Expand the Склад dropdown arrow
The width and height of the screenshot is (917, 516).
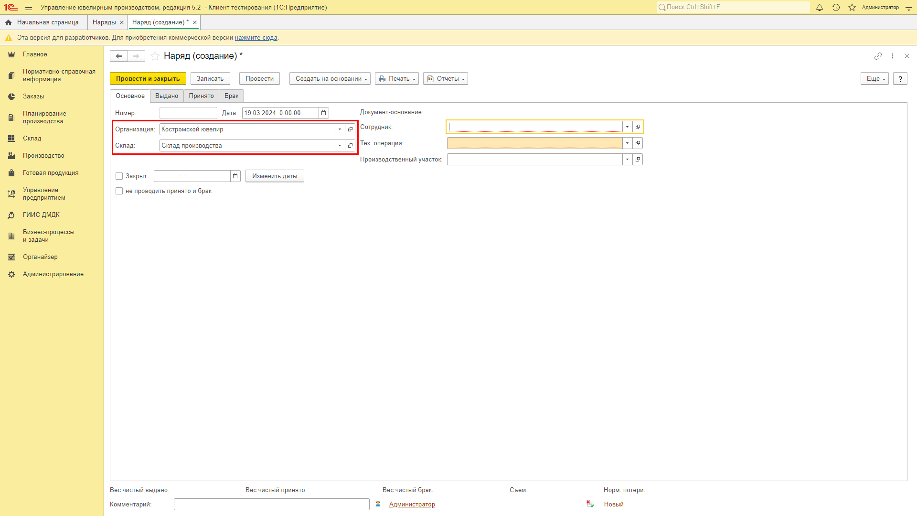coord(340,146)
